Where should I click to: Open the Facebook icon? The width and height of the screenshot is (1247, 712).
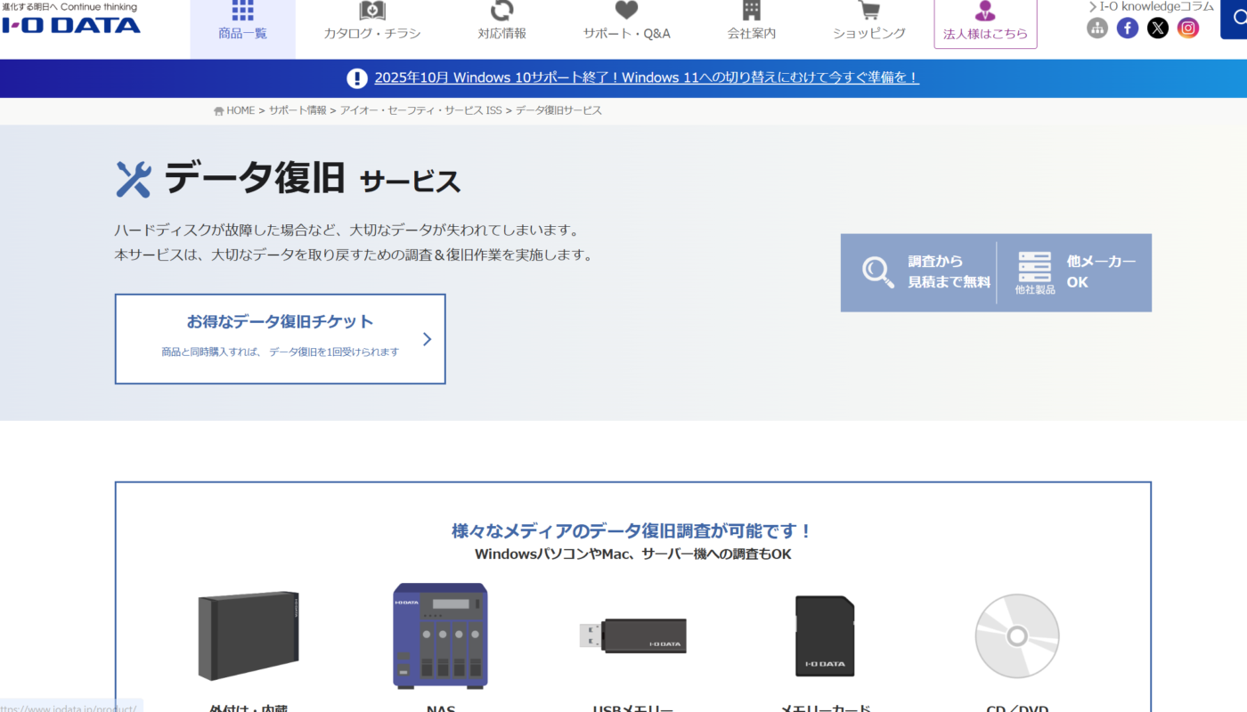[x=1127, y=28]
